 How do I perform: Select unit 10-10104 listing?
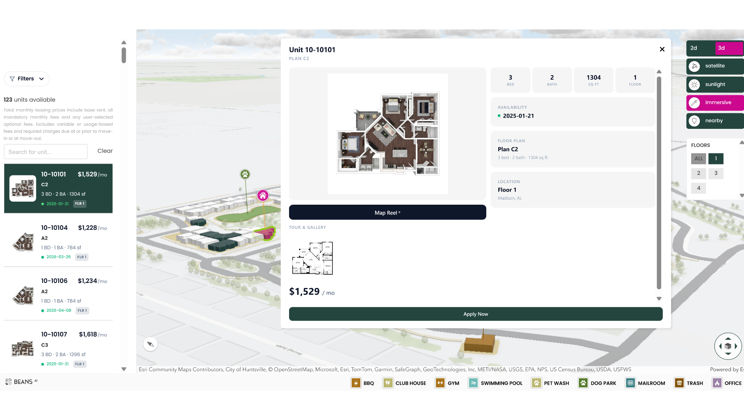(x=59, y=242)
